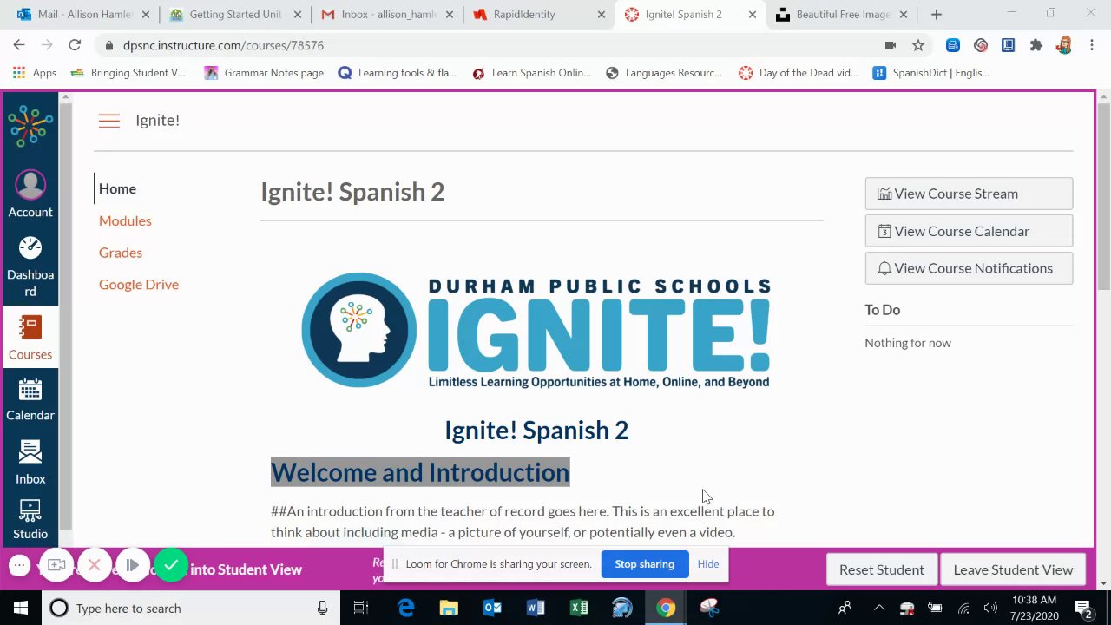Image resolution: width=1111 pixels, height=625 pixels.
Task: Click View Course Notifications button
Action: pos(969,268)
